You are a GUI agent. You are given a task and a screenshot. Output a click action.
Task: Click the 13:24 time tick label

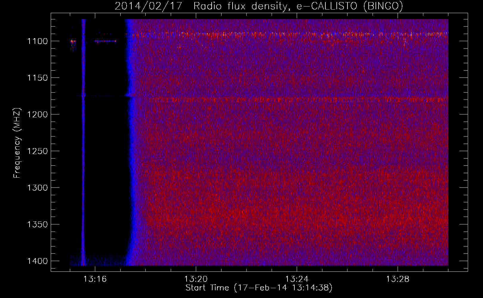[297, 279]
